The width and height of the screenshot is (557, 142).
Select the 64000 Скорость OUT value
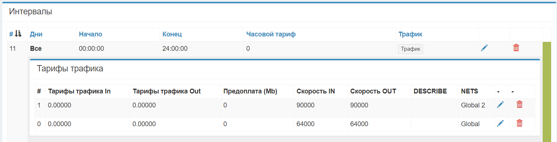click(x=359, y=124)
